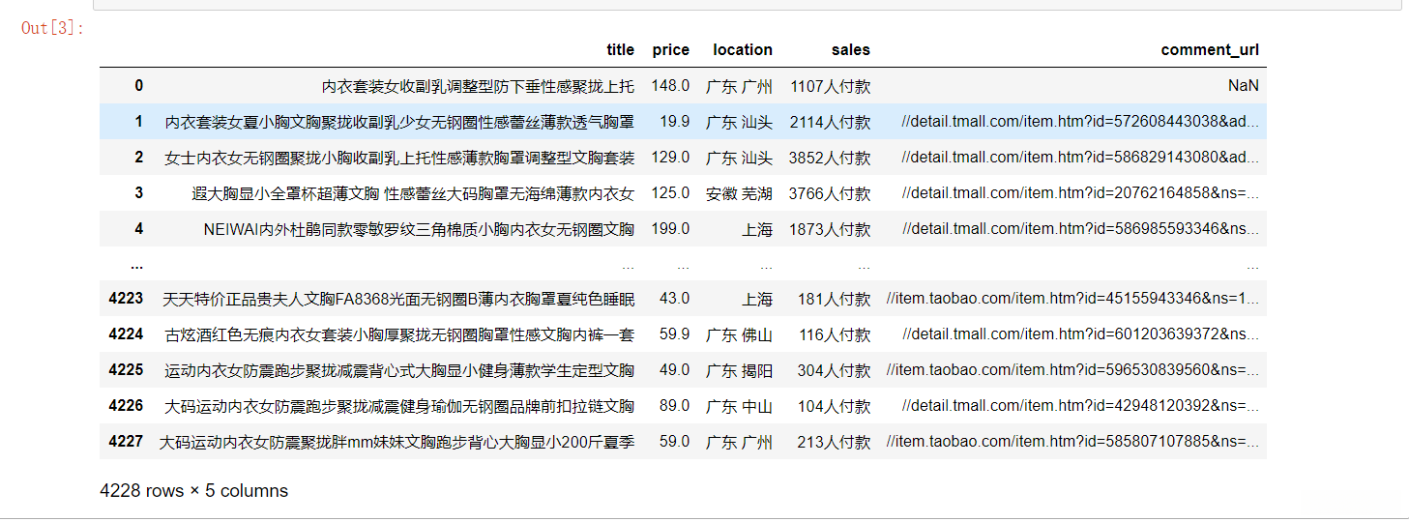Click the taobao link with id=45155943346
The image size is (1409, 522).
[1072, 300]
